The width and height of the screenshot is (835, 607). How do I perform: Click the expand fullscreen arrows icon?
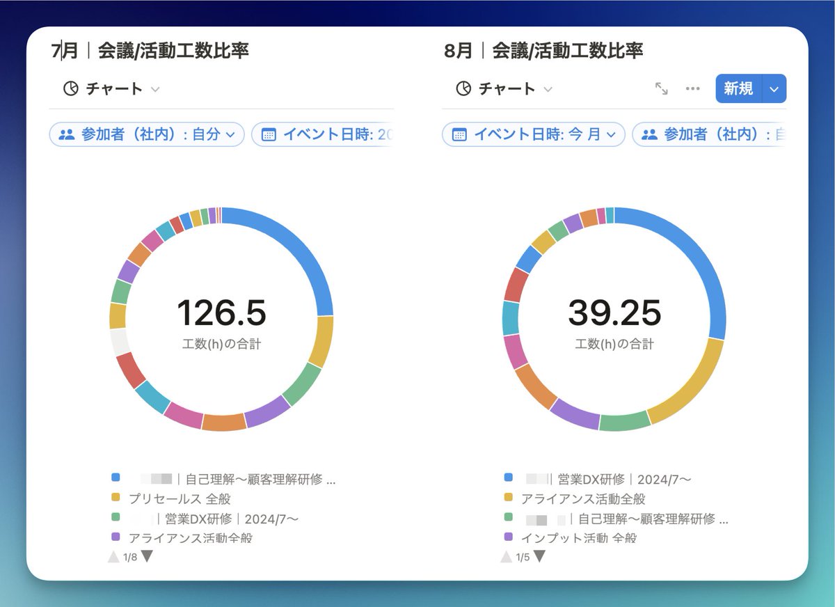[662, 88]
